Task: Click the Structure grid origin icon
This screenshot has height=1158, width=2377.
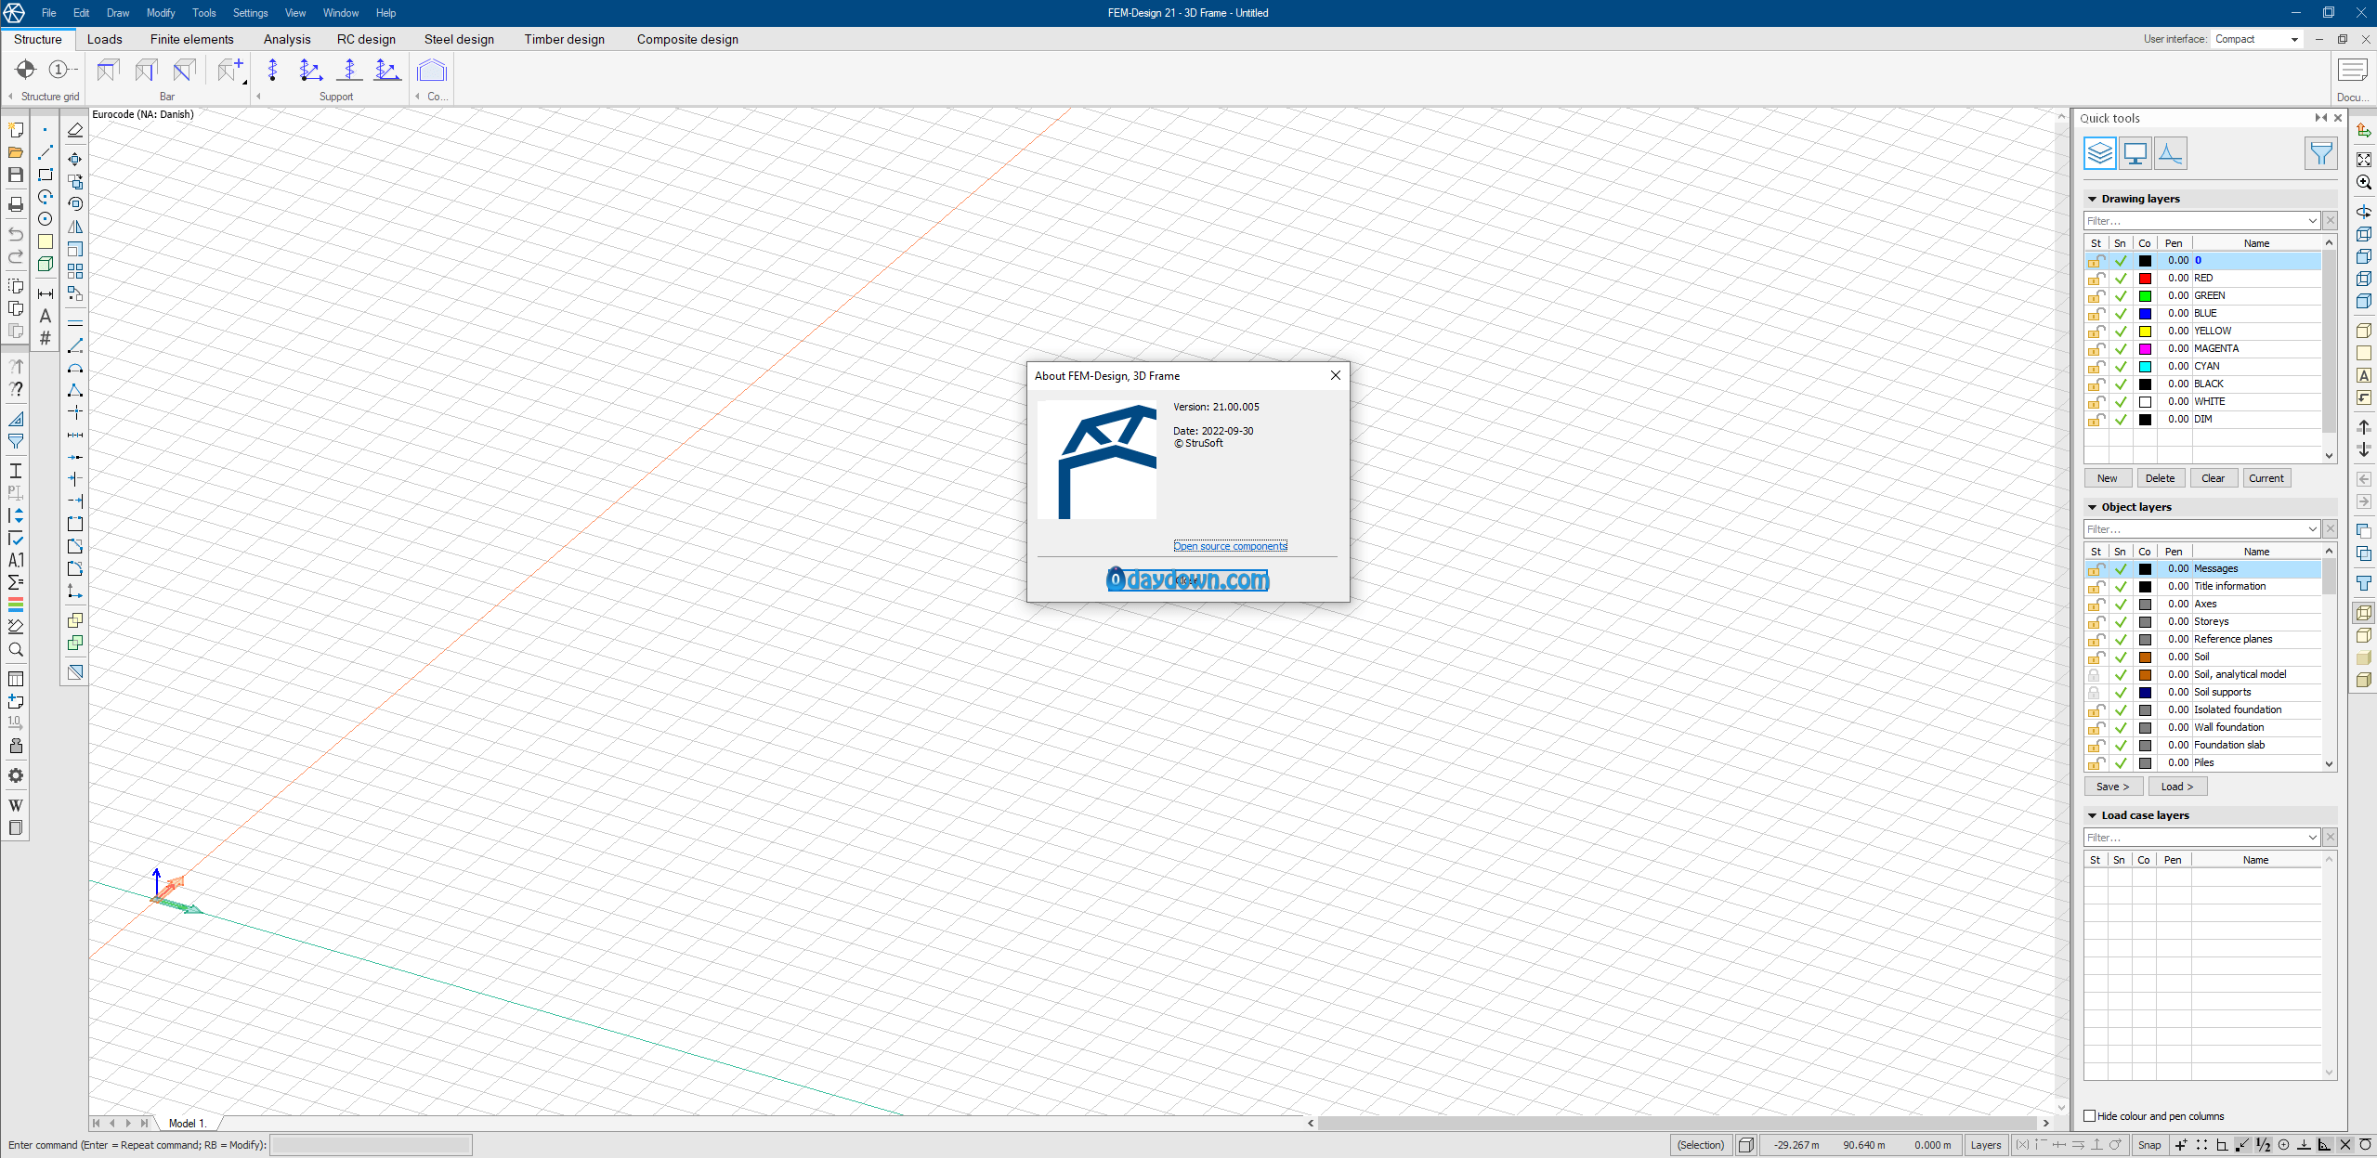Action: (x=25, y=70)
